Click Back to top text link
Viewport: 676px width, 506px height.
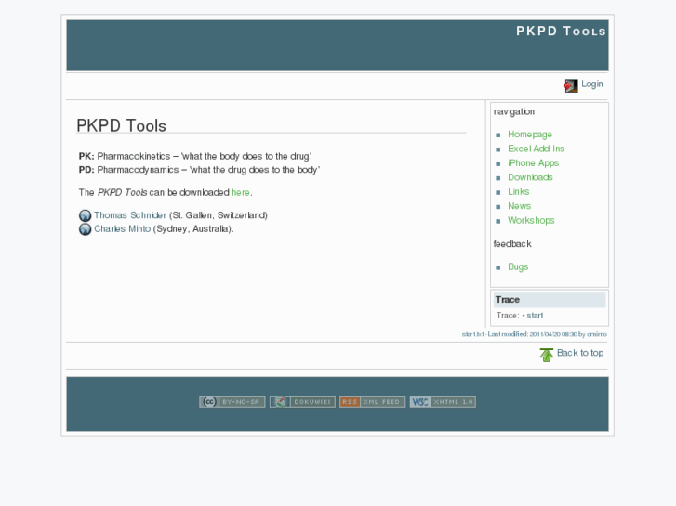point(580,353)
